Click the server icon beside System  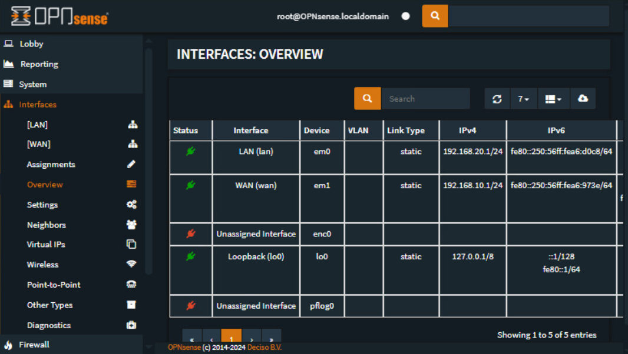point(8,84)
